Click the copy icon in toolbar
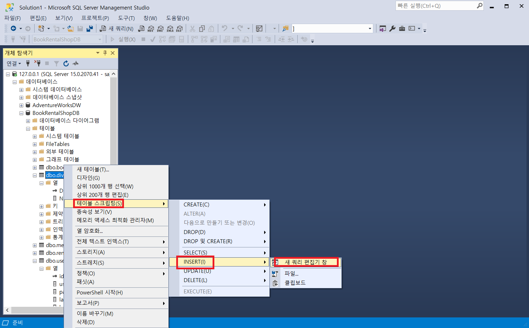Viewport: 529px width, 328px height. (202, 28)
